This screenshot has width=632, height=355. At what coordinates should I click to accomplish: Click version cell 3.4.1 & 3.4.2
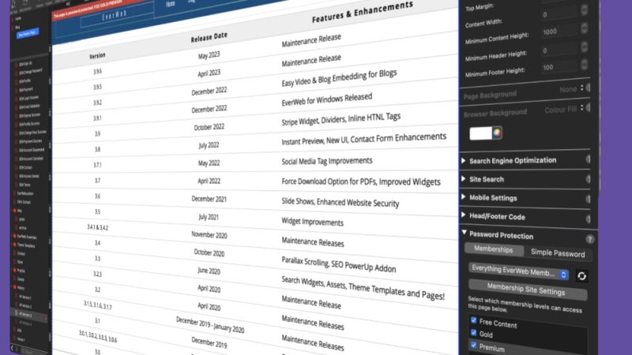click(97, 227)
